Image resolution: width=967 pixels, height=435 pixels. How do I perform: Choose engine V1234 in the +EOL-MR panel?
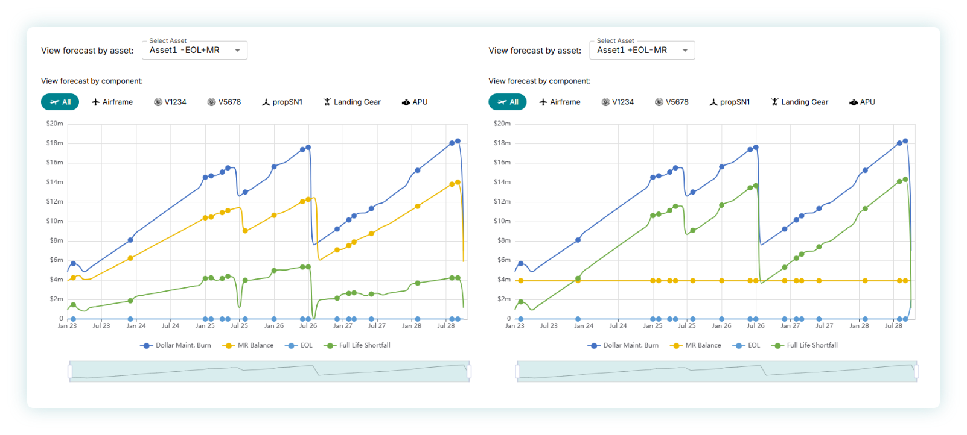coord(618,102)
